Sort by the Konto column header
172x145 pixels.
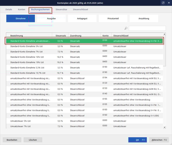tap(106, 36)
